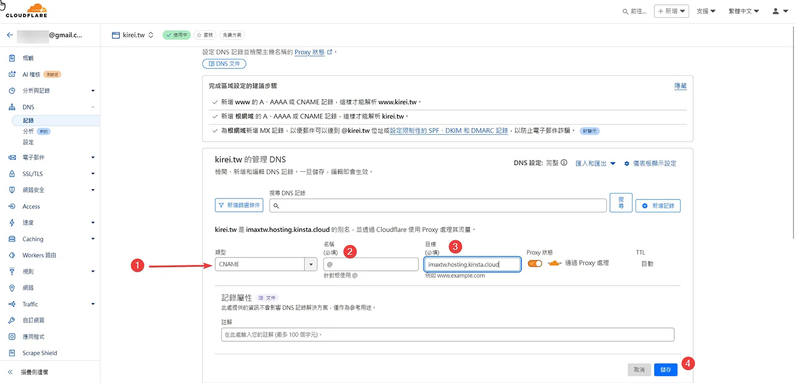Click the 儲存 save button

[x=665, y=370]
